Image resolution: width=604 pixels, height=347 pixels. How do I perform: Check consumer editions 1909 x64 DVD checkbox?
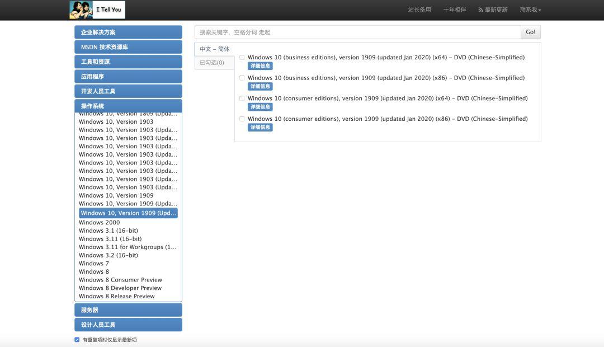point(242,99)
